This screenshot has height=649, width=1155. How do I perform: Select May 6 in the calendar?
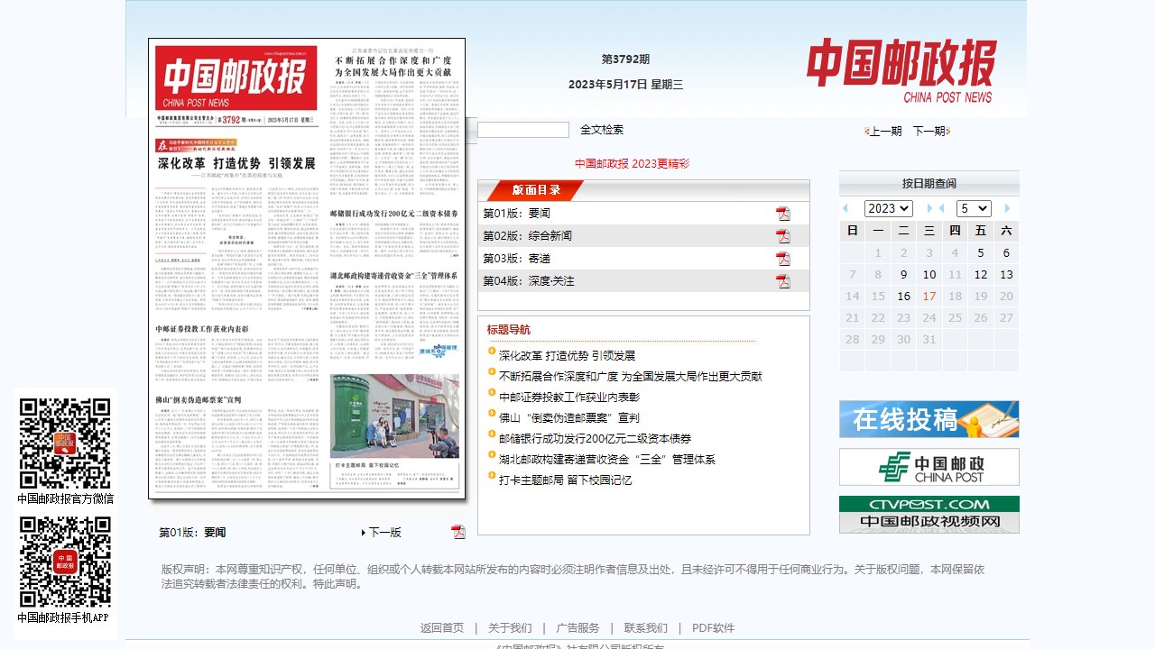point(1006,252)
